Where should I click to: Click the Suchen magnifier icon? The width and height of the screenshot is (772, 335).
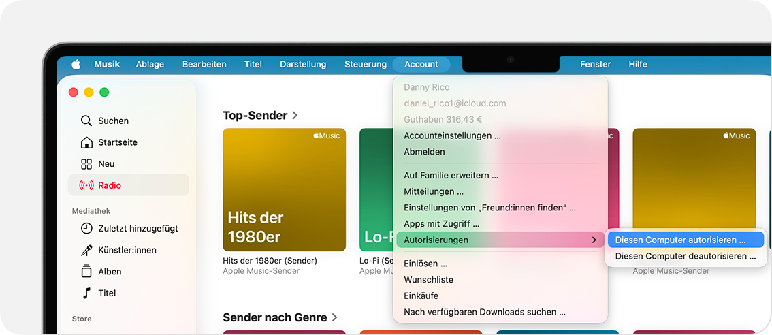click(86, 121)
